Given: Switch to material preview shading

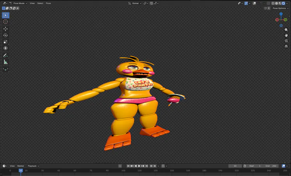Looking at the screenshot, I should click(x=280, y=3).
